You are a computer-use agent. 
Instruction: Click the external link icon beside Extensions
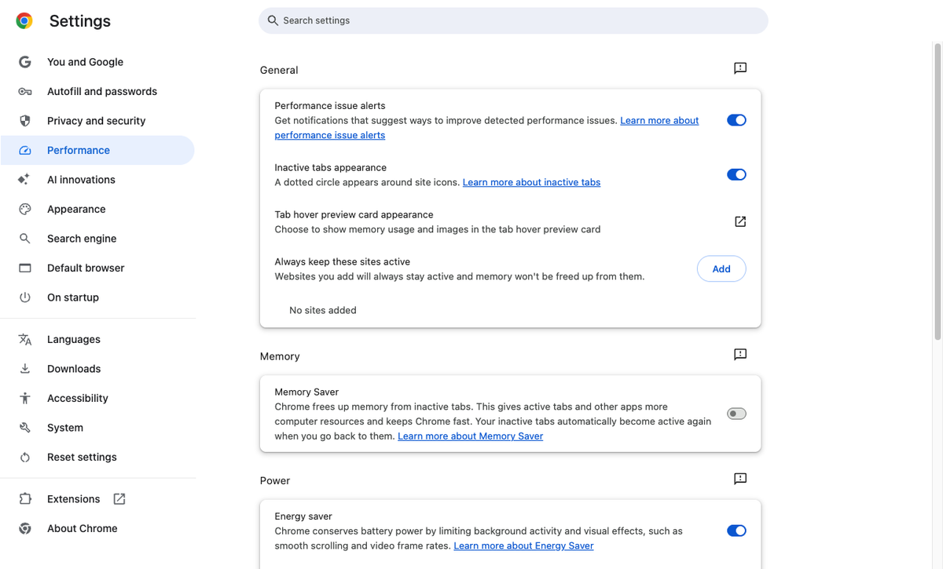tap(119, 499)
